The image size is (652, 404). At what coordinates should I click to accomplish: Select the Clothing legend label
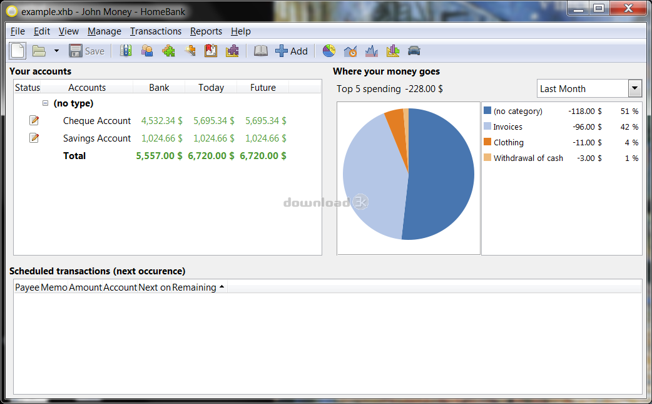tap(509, 142)
